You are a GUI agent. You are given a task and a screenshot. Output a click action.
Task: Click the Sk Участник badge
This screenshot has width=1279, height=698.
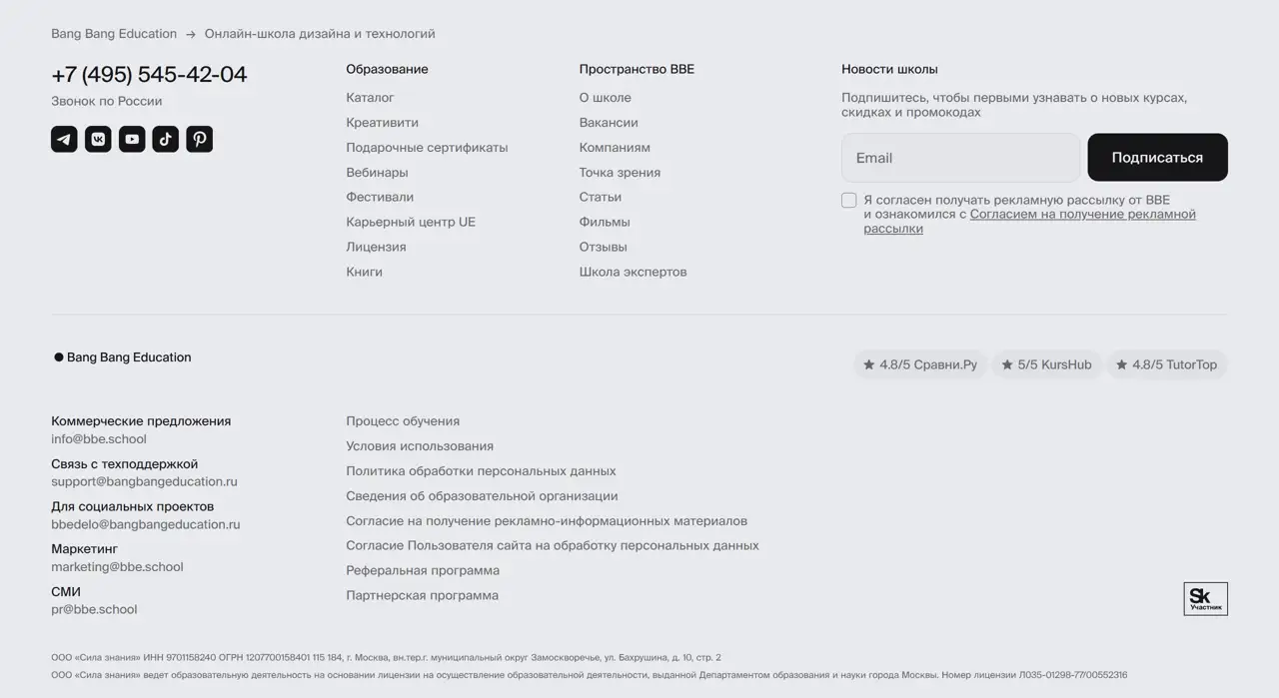(x=1205, y=599)
